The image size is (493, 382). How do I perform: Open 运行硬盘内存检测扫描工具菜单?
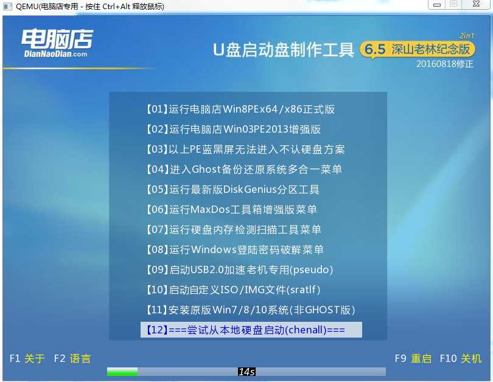(242, 229)
